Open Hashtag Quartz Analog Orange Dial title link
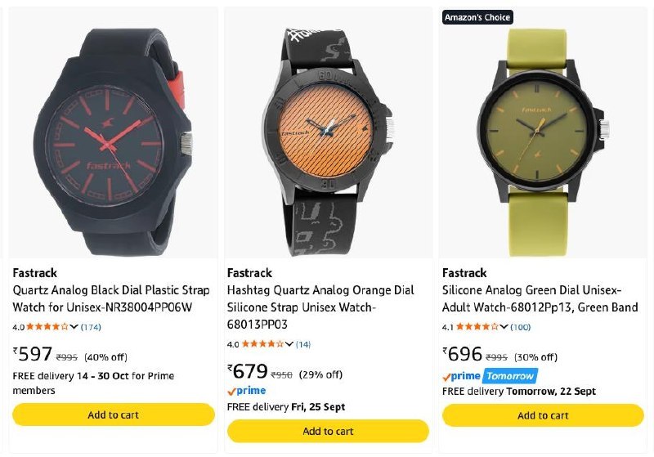The width and height of the screenshot is (654, 457). coord(320,307)
